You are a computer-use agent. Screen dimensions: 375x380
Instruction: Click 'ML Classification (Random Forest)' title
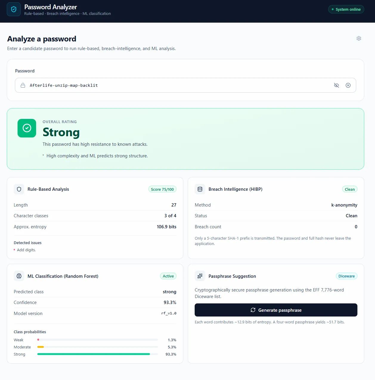(x=63, y=276)
